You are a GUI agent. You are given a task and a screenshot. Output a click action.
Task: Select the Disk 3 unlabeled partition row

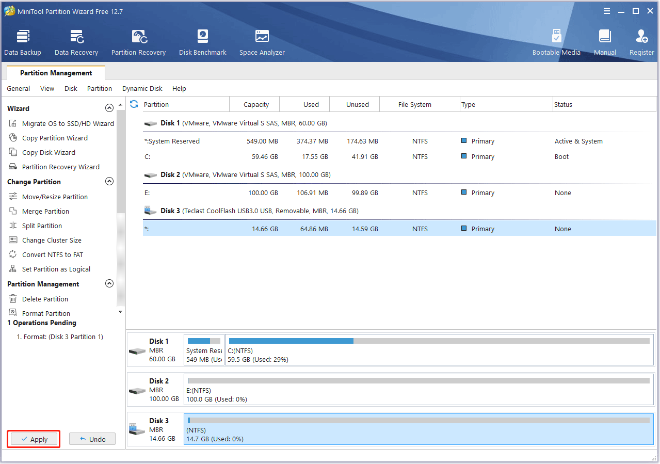[399, 229]
